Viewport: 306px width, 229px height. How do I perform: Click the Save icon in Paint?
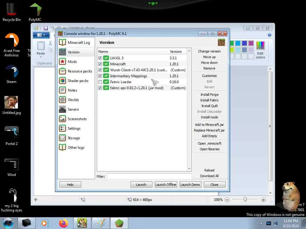tap(46, 28)
